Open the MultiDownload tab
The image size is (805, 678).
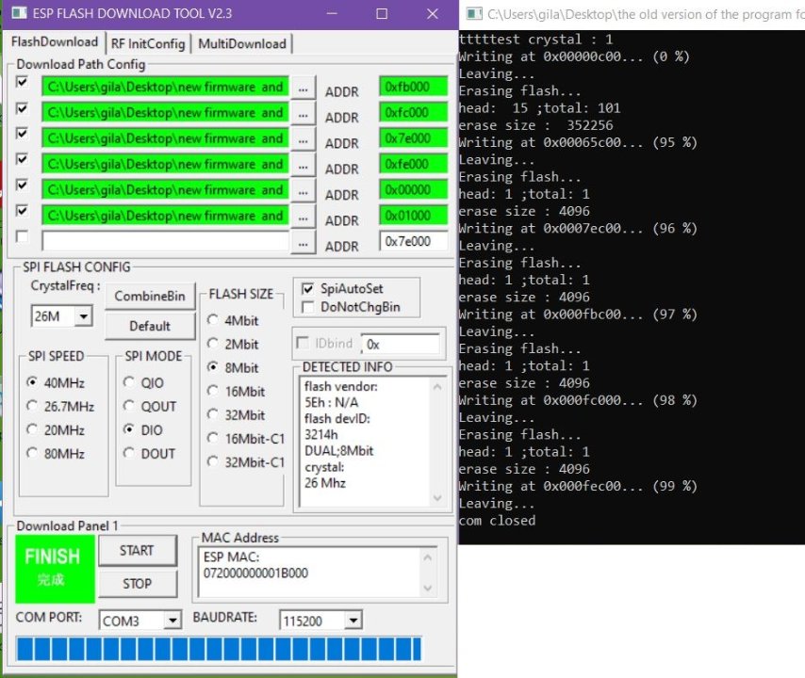coord(242,44)
